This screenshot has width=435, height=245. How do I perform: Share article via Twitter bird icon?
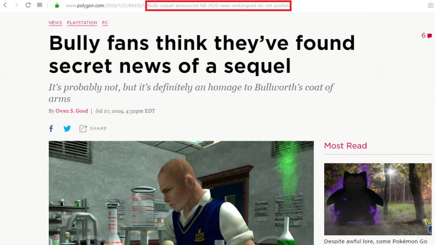pyautogui.click(x=67, y=128)
